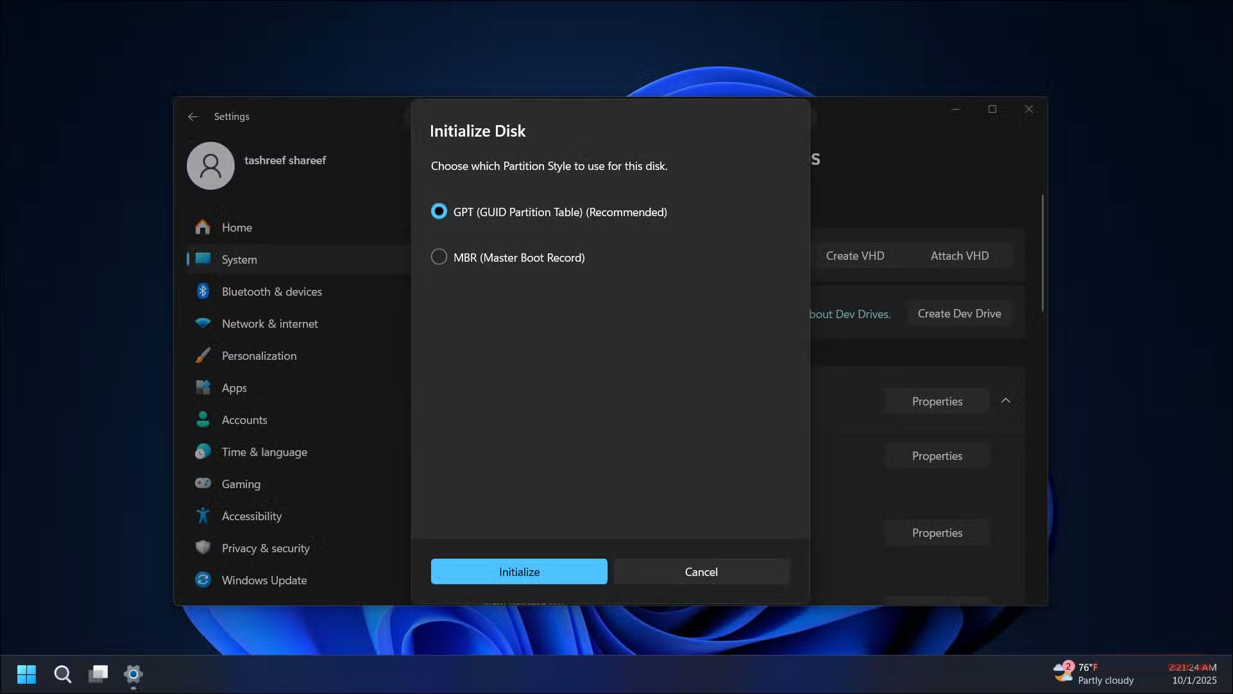Open the Apps settings section
The height and width of the screenshot is (694, 1233).
click(x=234, y=387)
